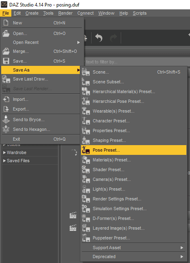Click the Hierarchical Pose Preset icon
This screenshot has width=190, height=263.
tap(86, 101)
